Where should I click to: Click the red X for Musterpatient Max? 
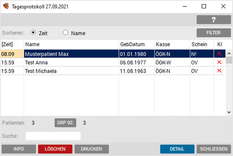point(219,54)
